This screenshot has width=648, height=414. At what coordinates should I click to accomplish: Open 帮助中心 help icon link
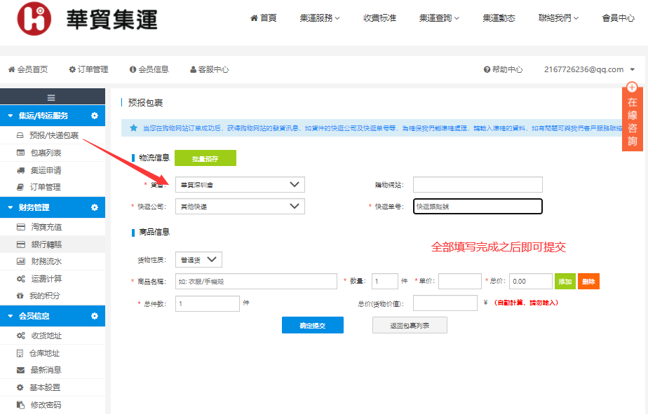pos(503,69)
